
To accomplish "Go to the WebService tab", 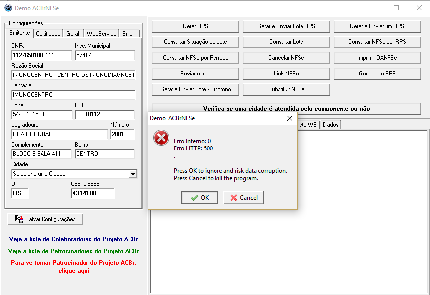I will pos(101,34).
